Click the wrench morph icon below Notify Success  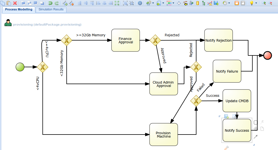point(226,148)
